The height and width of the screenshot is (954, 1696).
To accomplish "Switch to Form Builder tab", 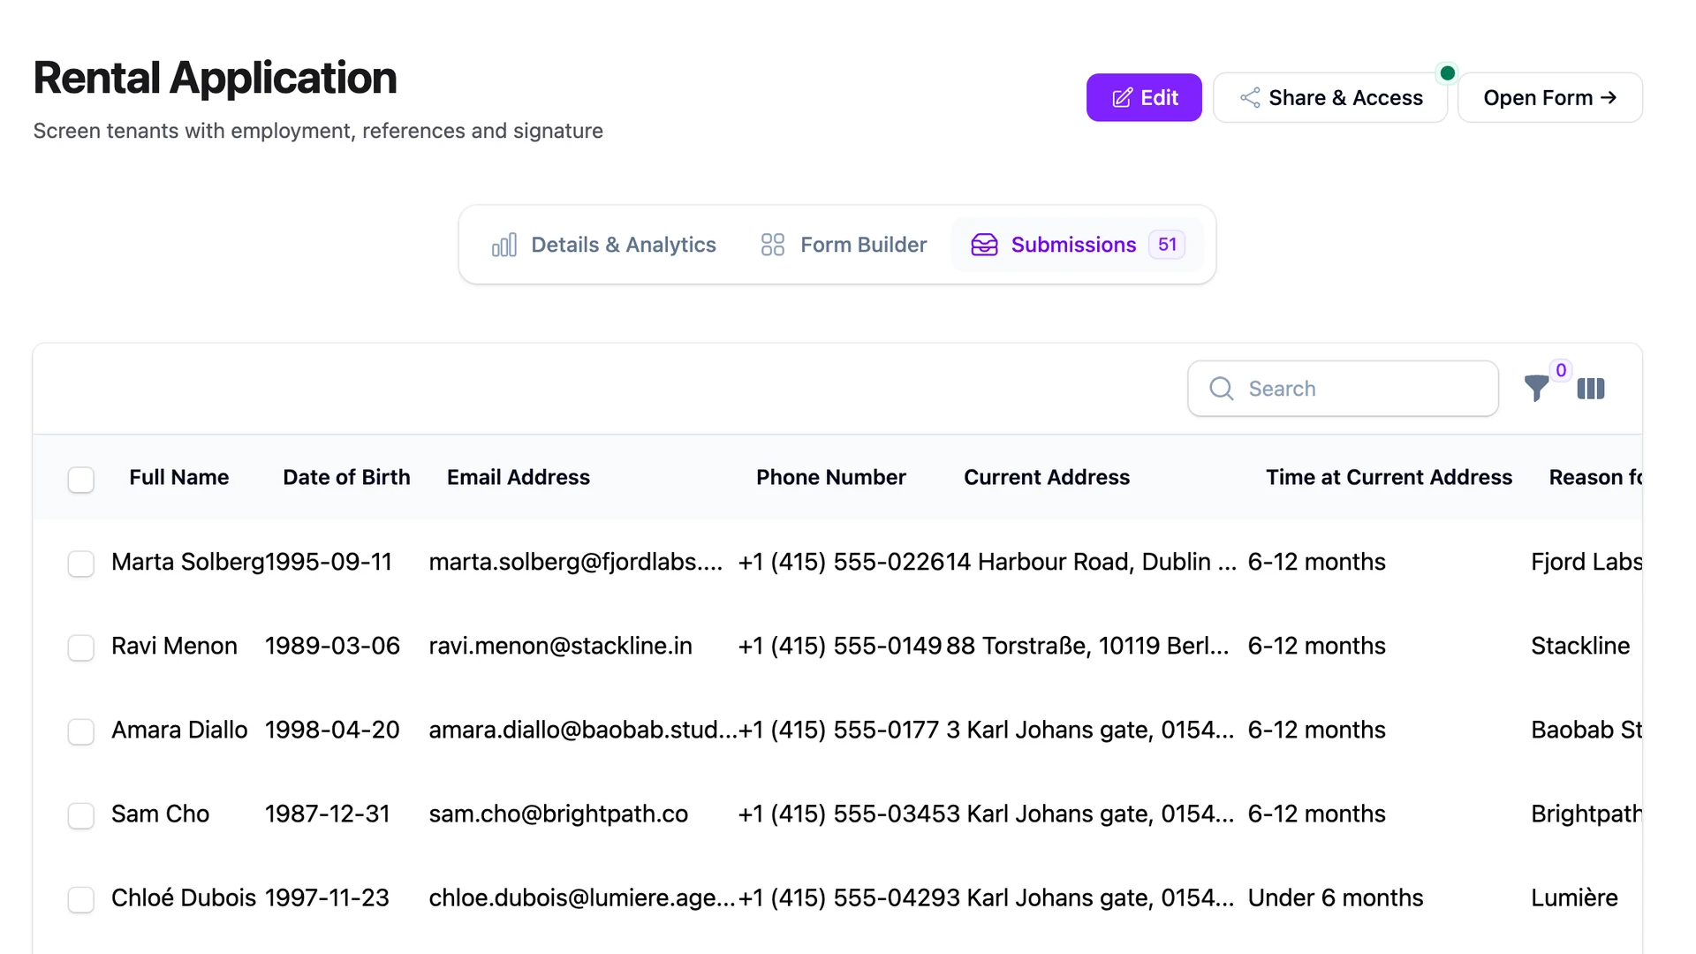I will pyautogui.click(x=844, y=245).
